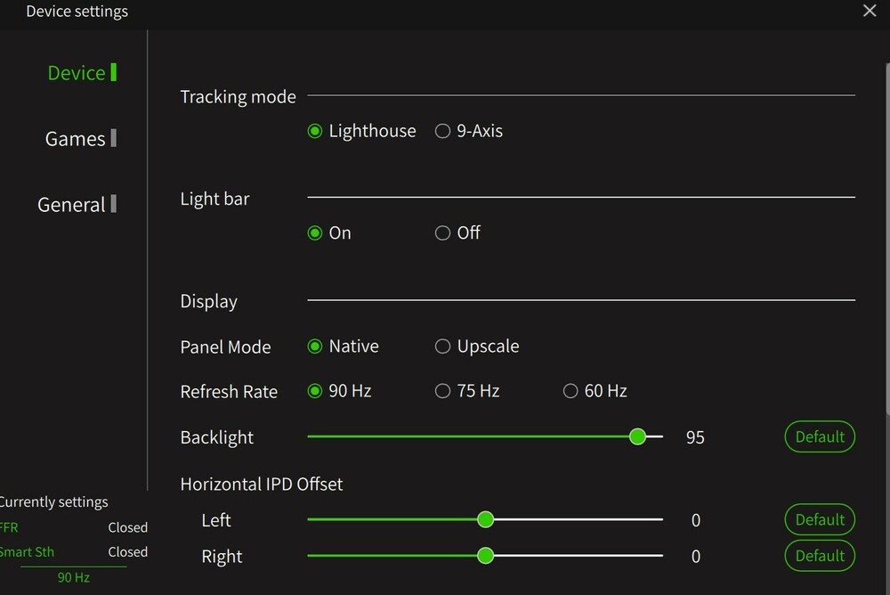Select 9-Axis tracking mode
This screenshot has width=890, height=595.
(x=442, y=131)
